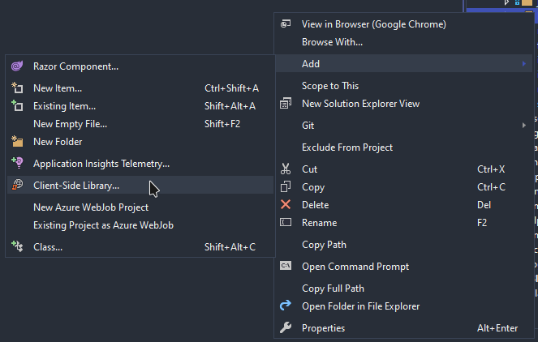Choose View in Browser (Google Chrome)
The height and width of the screenshot is (342, 538).
404,24
